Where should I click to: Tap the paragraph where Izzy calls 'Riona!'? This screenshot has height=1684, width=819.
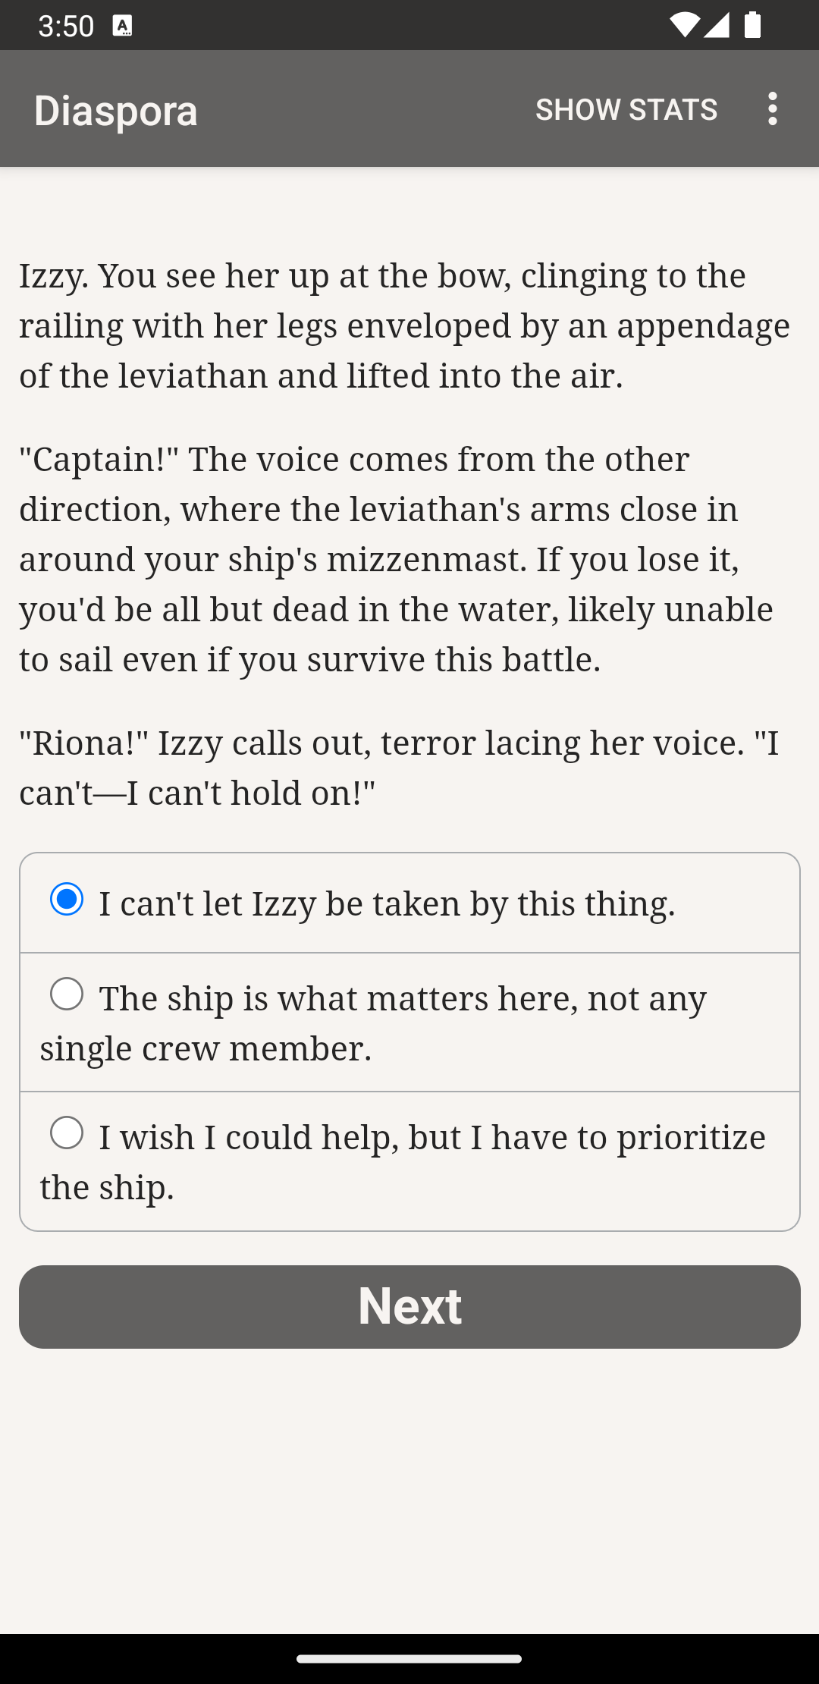point(399,768)
